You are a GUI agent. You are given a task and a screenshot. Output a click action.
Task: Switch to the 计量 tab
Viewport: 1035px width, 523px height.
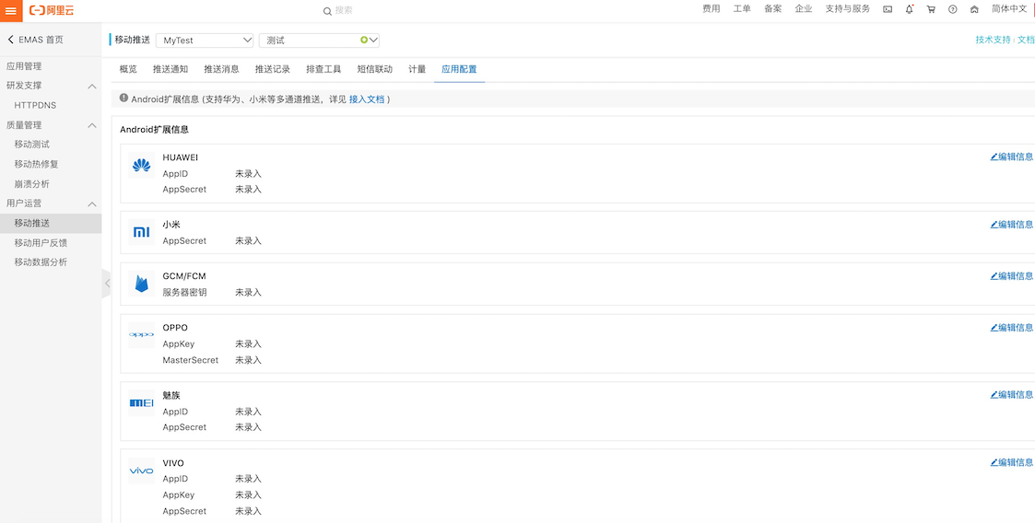[x=418, y=69]
